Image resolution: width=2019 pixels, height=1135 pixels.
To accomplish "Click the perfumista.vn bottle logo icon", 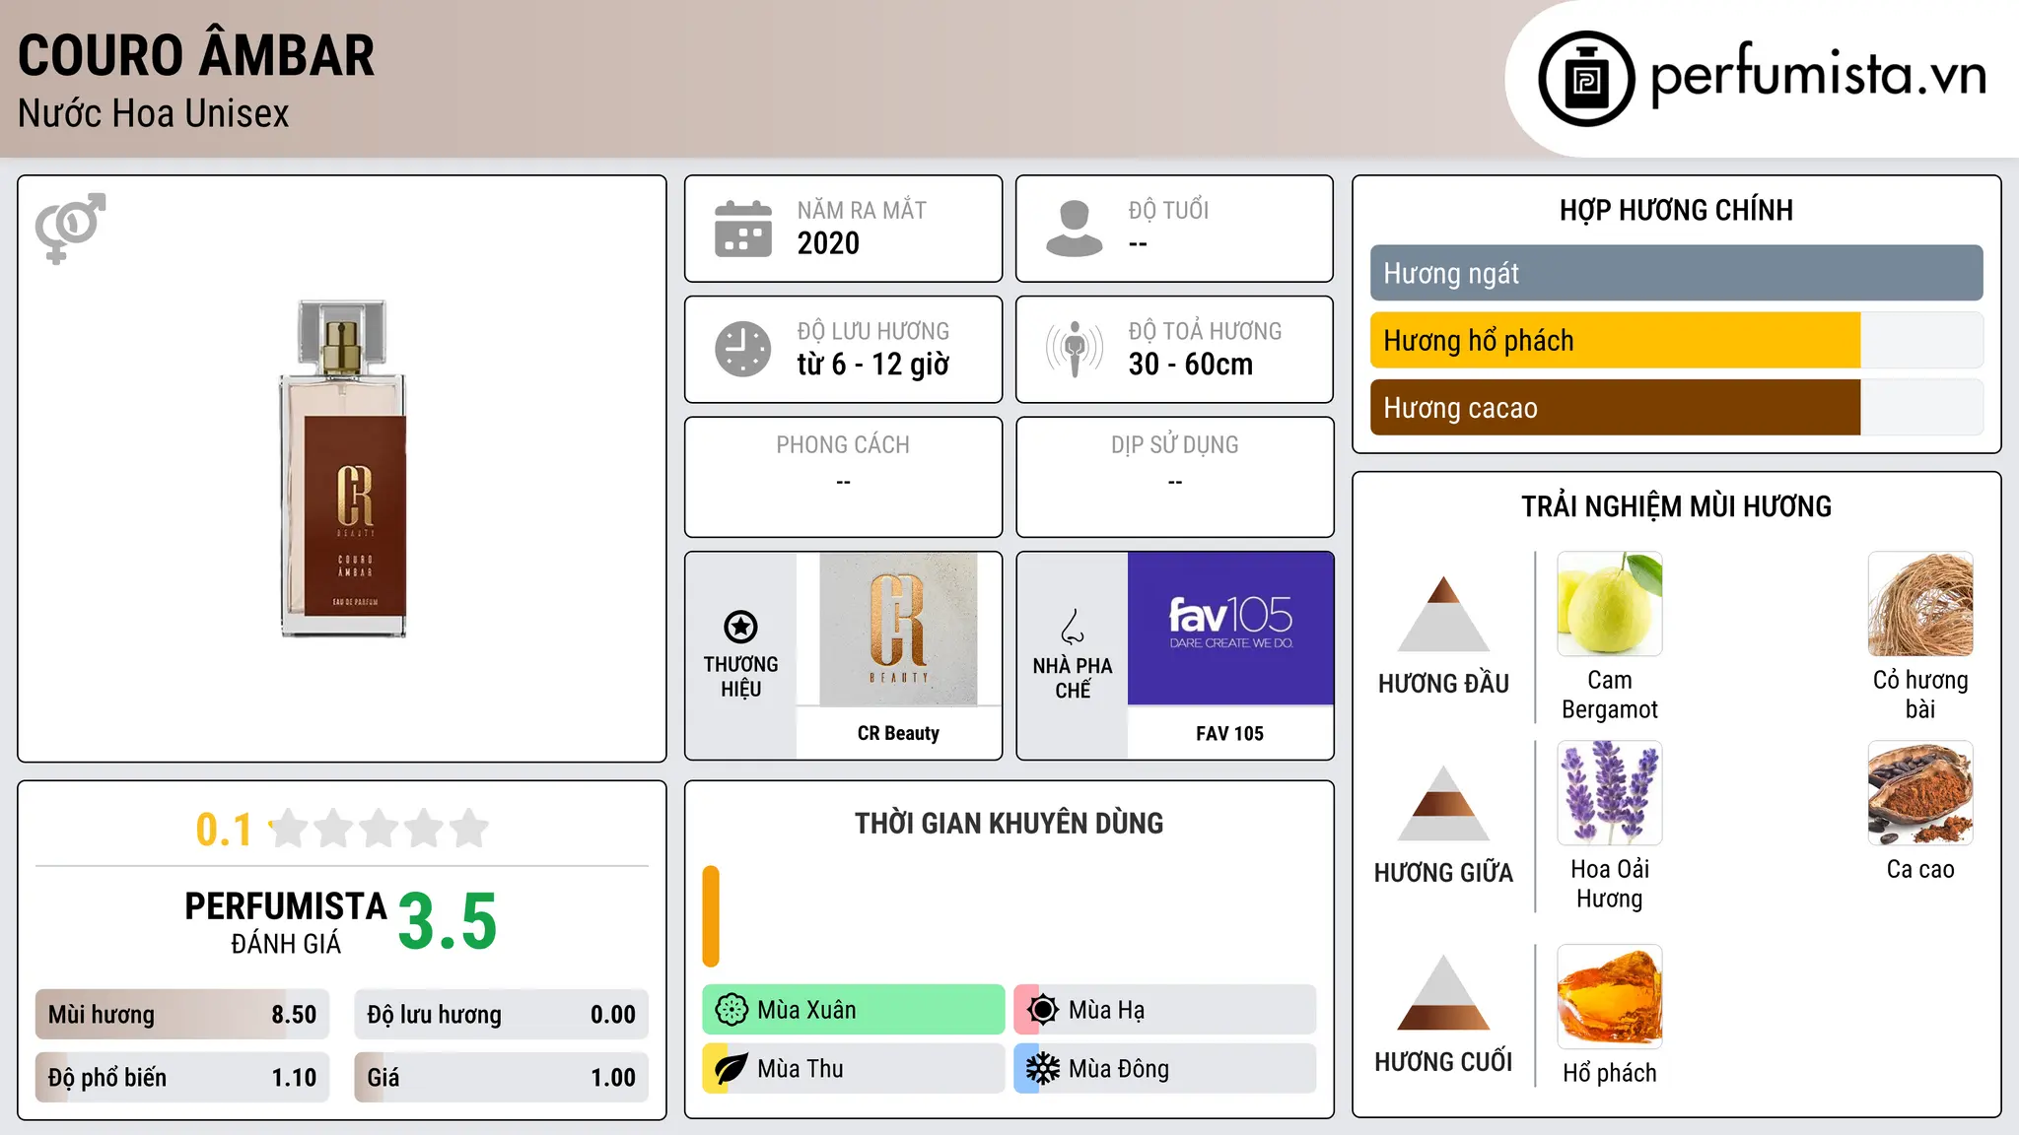I will [1586, 79].
